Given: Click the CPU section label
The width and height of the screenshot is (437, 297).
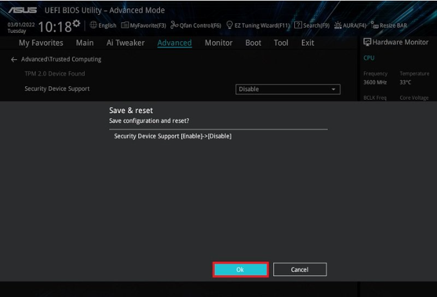Looking at the screenshot, I should tap(369, 58).
